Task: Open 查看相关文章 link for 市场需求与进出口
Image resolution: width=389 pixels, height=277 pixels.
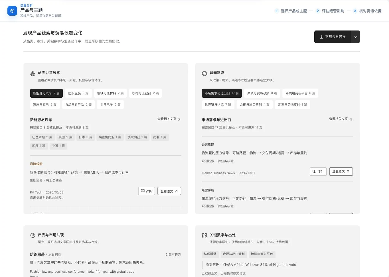Action: pyautogui.click(x=341, y=119)
